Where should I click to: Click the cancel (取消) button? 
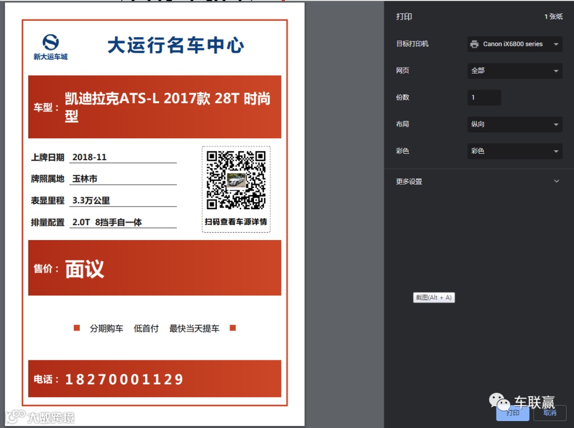point(550,413)
